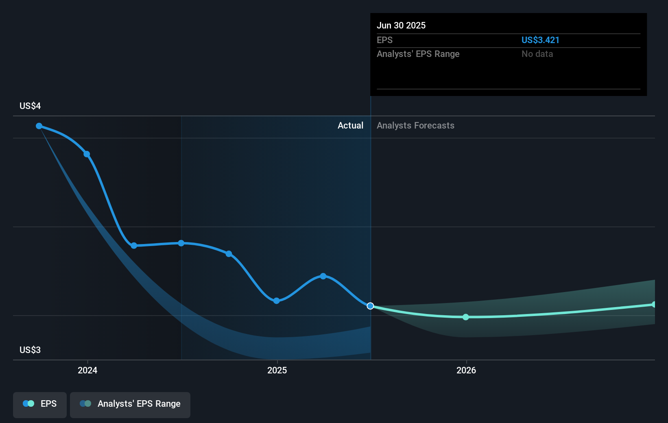Click the US$3 y-axis label

pyautogui.click(x=30, y=350)
